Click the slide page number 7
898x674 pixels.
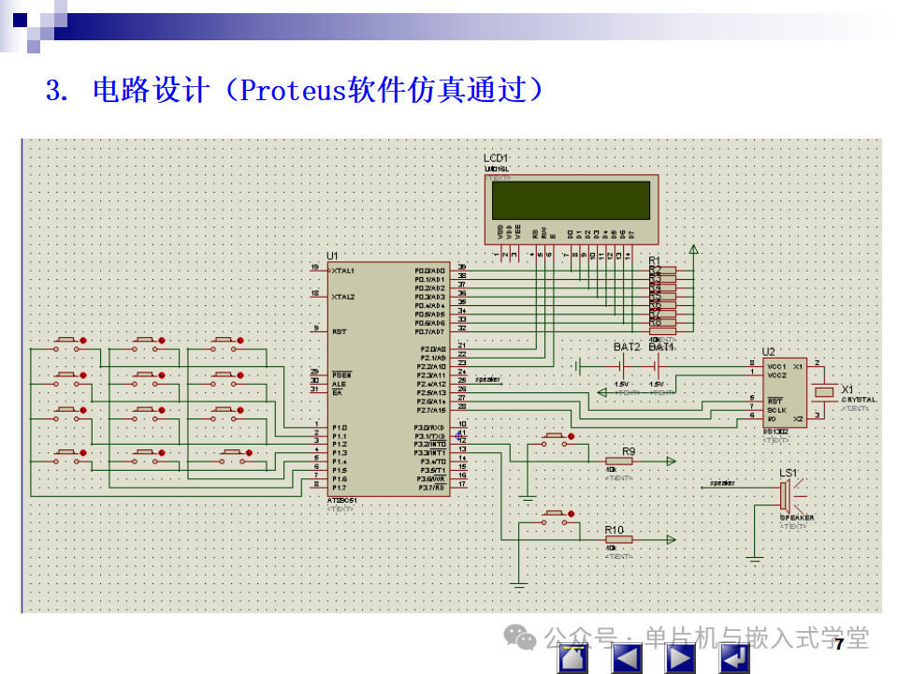839,644
